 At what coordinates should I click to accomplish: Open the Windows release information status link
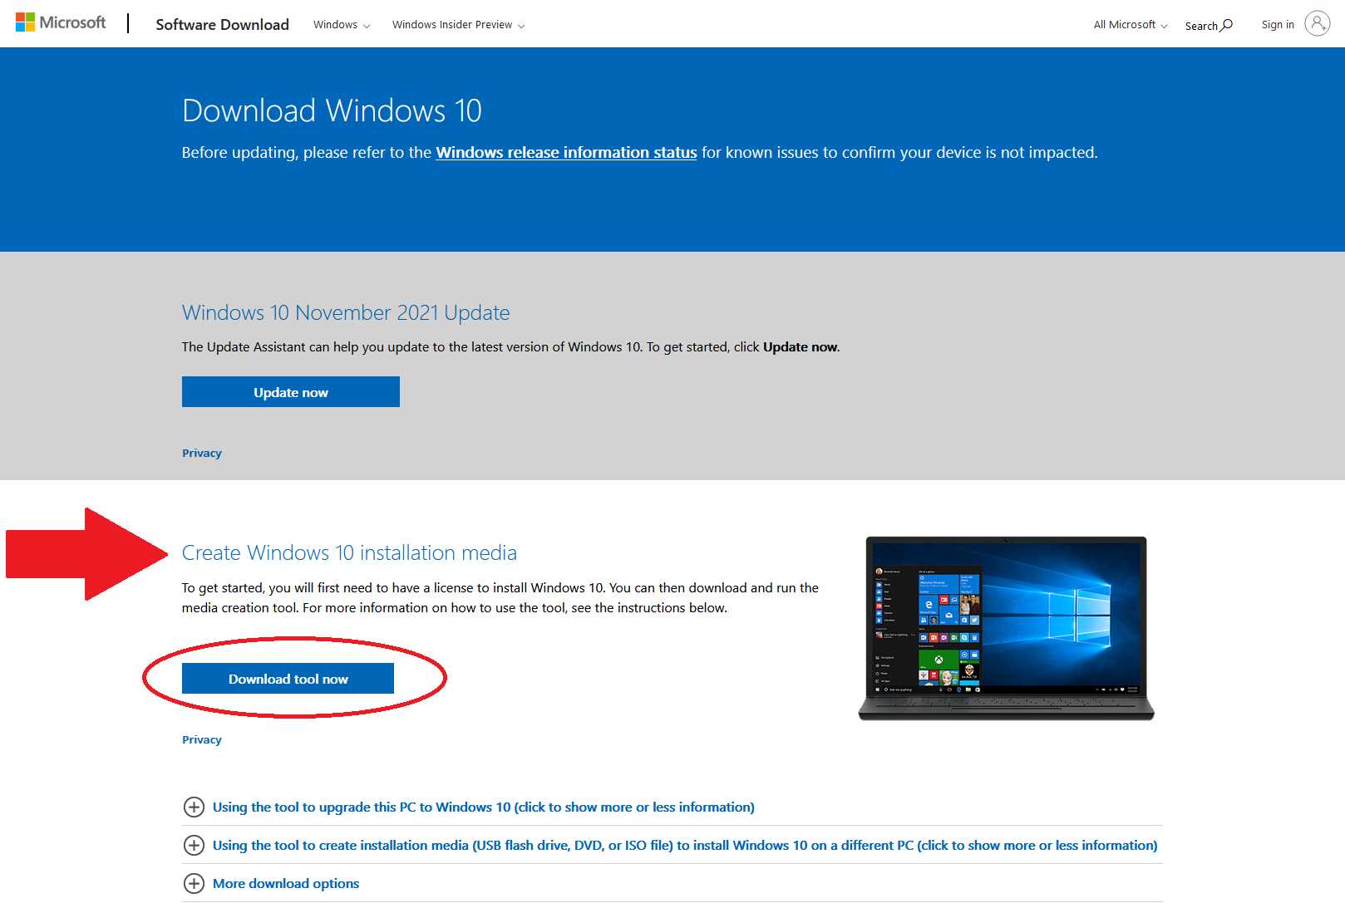(x=566, y=152)
